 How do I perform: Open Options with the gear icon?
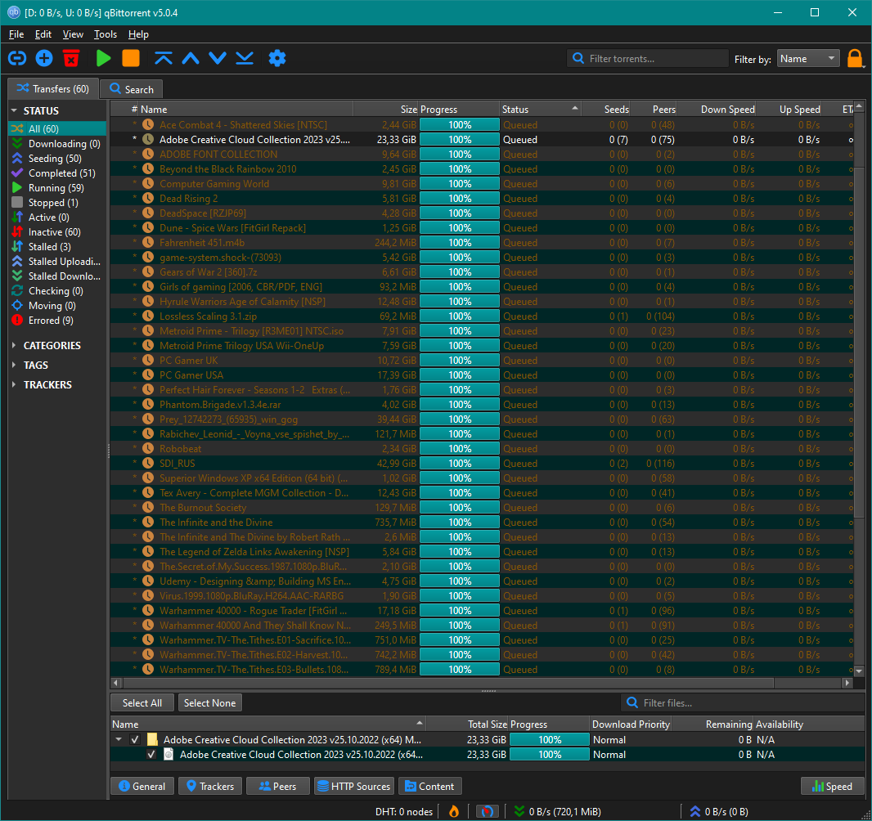277,58
